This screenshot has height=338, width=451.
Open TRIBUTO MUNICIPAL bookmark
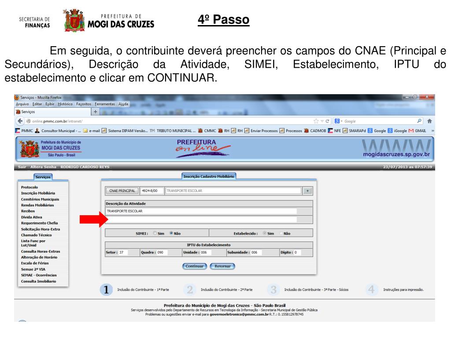tap(173, 131)
